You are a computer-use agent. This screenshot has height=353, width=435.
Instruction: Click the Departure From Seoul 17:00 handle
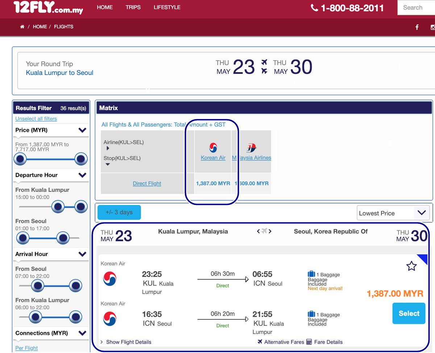(63, 238)
